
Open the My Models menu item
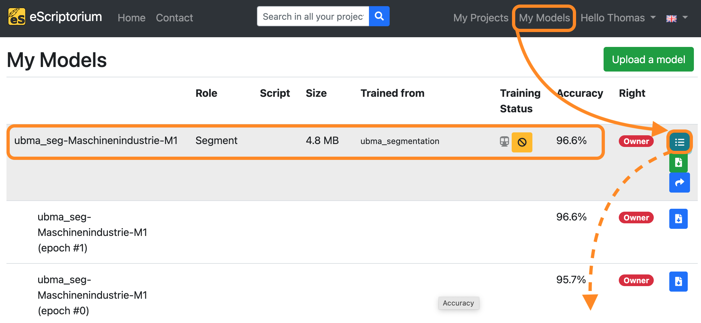click(544, 18)
